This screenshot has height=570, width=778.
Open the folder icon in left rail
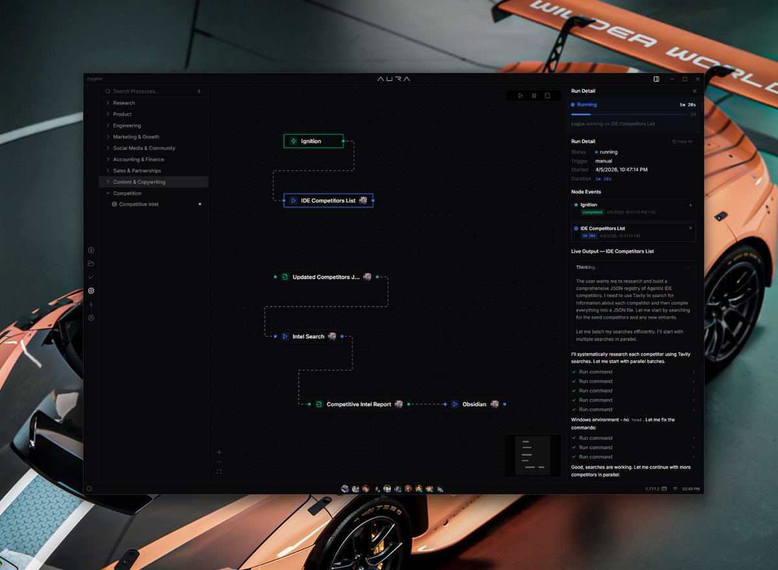(91, 264)
